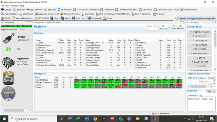
Task: Expand the Pack Configuration bit row
Action: point(36,82)
